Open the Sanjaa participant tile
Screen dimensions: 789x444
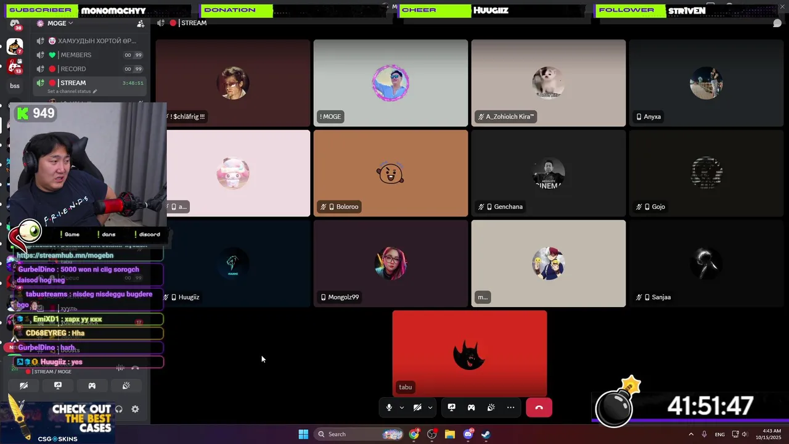pyautogui.click(x=706, y=263)
